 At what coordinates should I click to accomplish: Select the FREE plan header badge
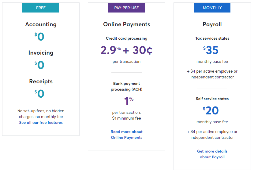tap(41, 8)
